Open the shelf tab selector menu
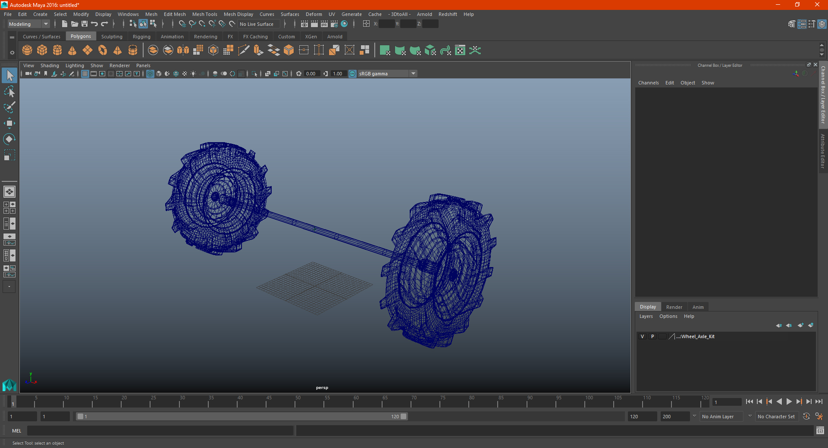The image size is (828, 448). (12, 37)
